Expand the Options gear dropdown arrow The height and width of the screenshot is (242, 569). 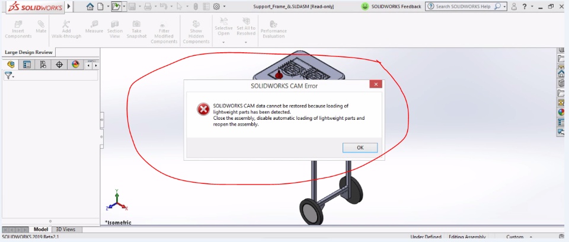click(x=224, y=6)
